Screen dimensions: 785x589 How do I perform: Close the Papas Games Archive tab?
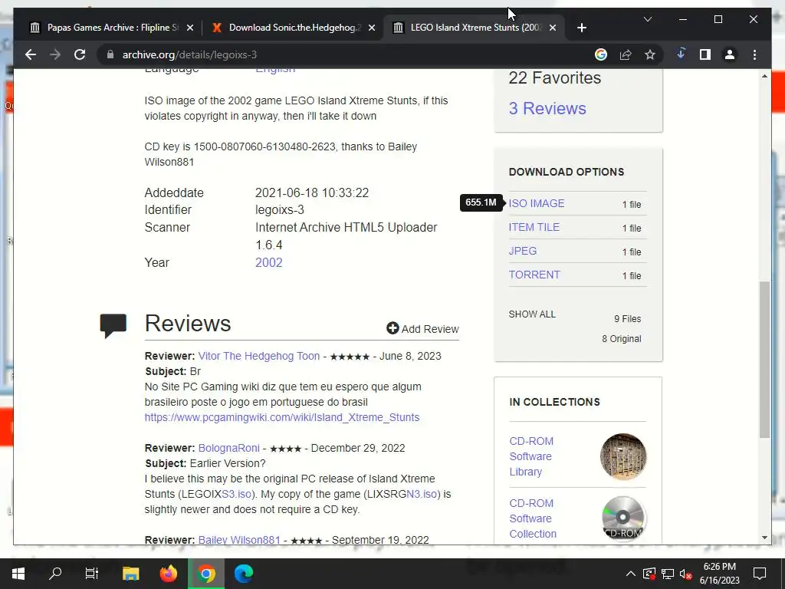[x=190, y=28]
